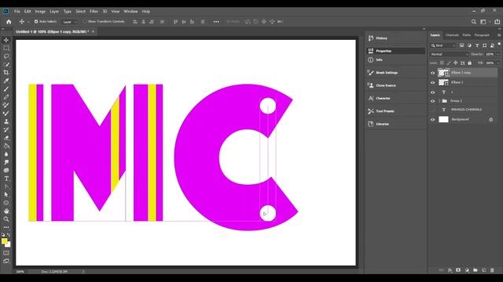Hide the Background layer
The height and width of the screenshot is (282, 503).
click(x=432, y=120)
